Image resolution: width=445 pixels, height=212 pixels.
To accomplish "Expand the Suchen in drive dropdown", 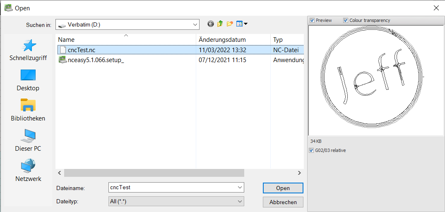I will pos(195,24).
